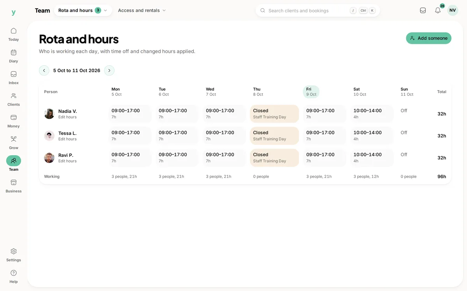This screenshot has width=467, height=291.
Task: Open the NV profile avatar
Action: [453, 10]
